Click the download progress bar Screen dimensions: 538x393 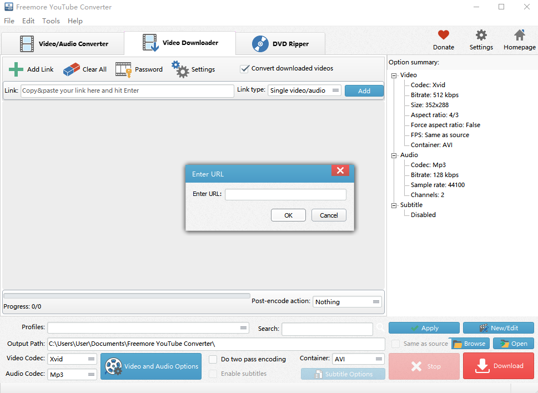click(x=127, y=296)
